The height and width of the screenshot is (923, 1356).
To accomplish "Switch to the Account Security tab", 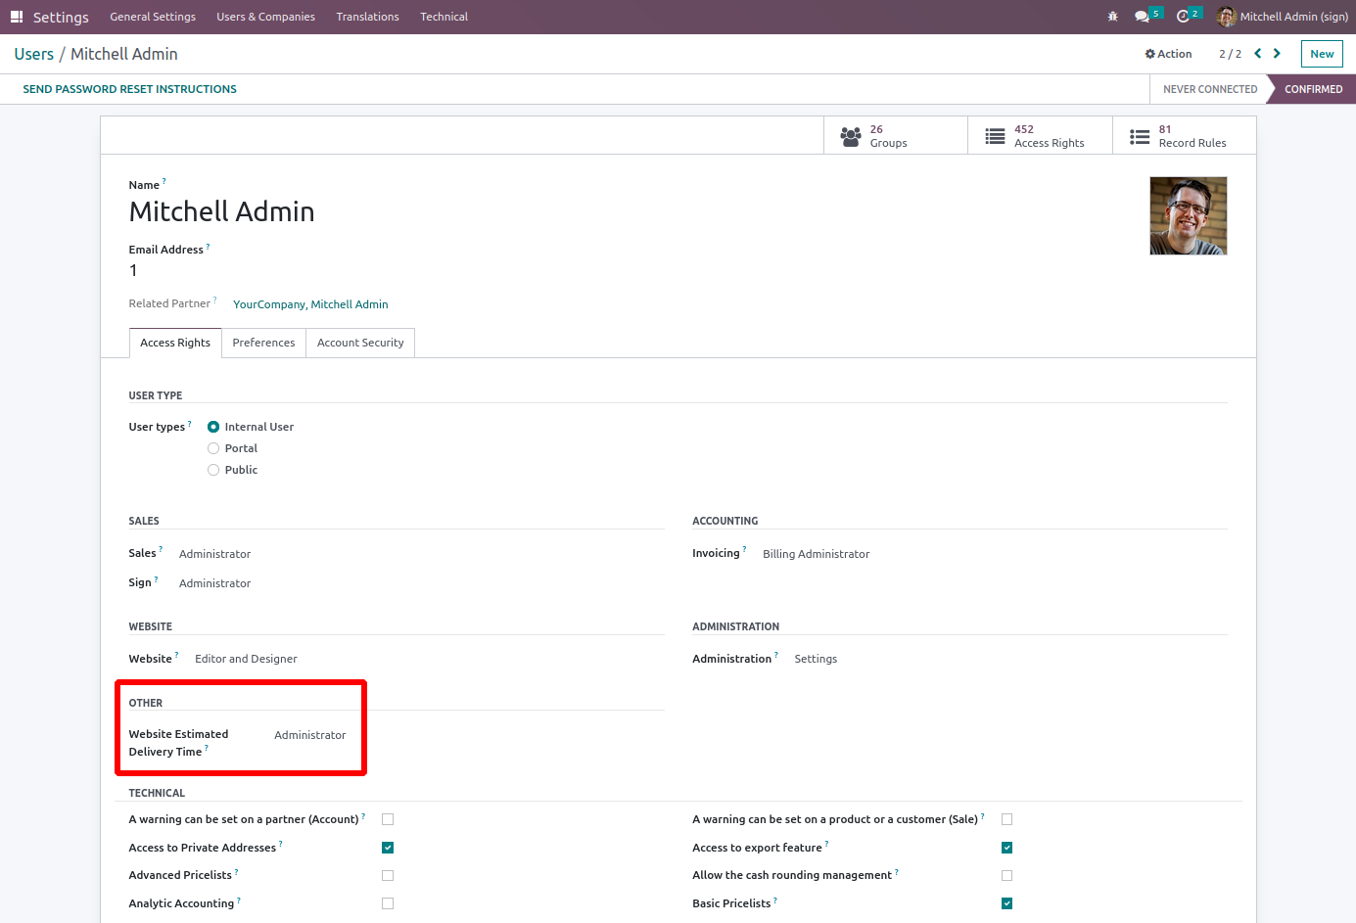I will (x=360, y=343).
